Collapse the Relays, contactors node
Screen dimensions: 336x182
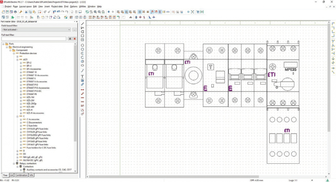14,163
